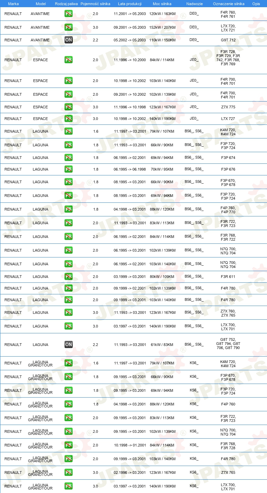Click the Marka column header
This screenshot has width=267, height=493.
tap(13, 3)
